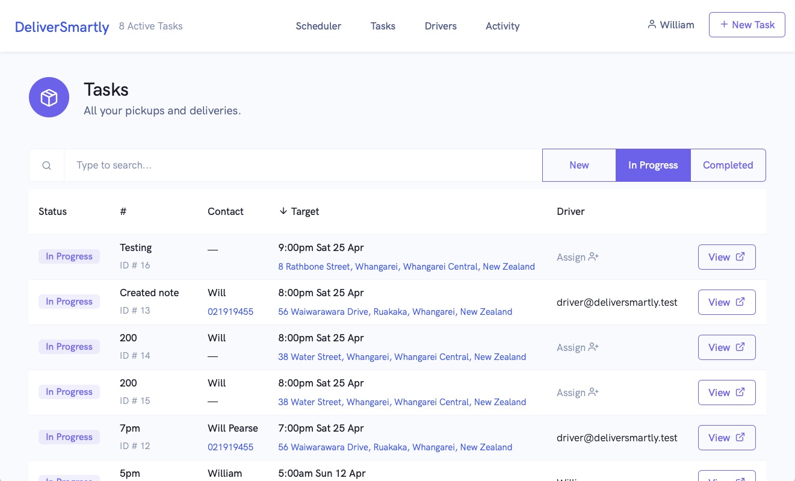Image resolution: width=795 pixels, height=481 pixels.
Task: Go to the Tasks navigation item
Action: coord(383,26)
